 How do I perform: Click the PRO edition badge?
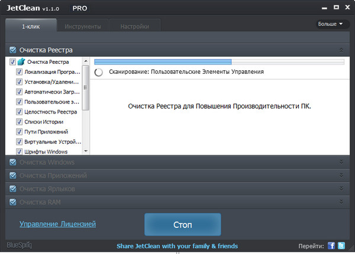pyautogui.click(x=80, y=8)
